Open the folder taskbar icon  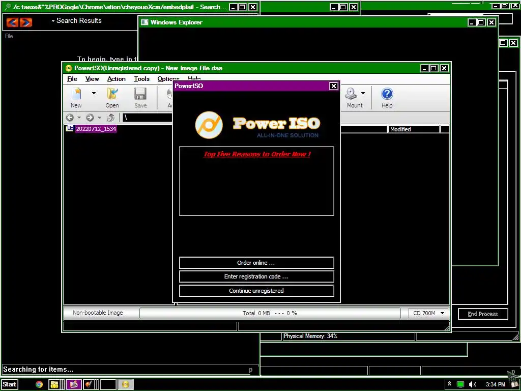tap(54, 384)
